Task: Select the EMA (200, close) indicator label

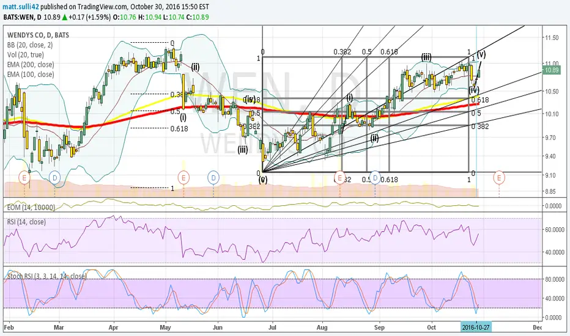Action: pos(31,65)
